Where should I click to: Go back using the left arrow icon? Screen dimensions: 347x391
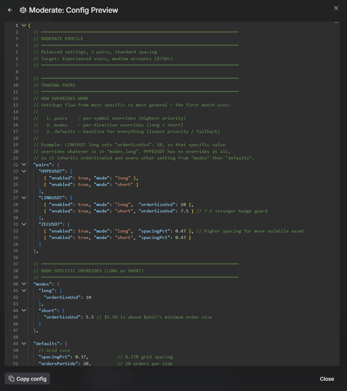pyautogui.click(x=10, y=10)
